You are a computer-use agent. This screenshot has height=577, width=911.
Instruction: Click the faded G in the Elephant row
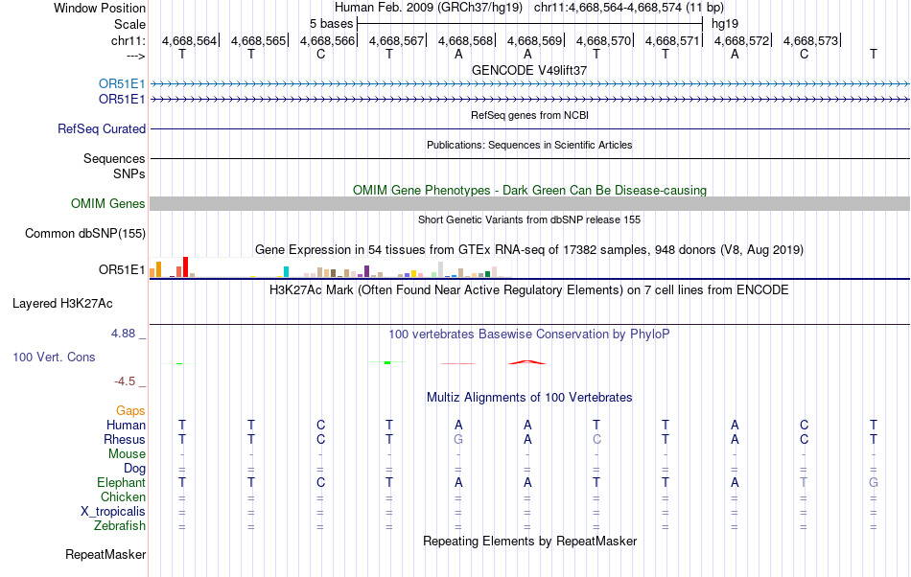click(874, 482)
